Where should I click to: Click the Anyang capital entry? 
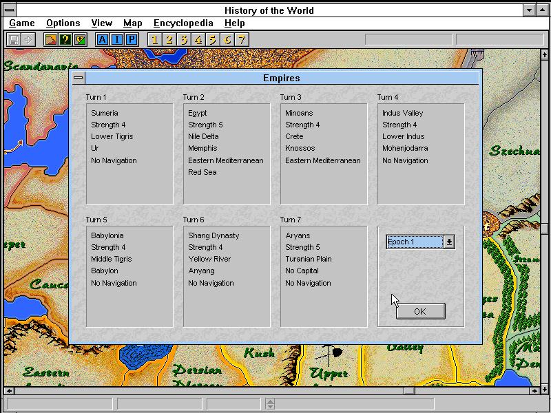click(201, 271)
